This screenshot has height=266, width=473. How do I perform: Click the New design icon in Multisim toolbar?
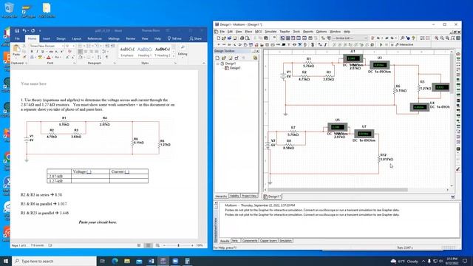tap(218, 38)
